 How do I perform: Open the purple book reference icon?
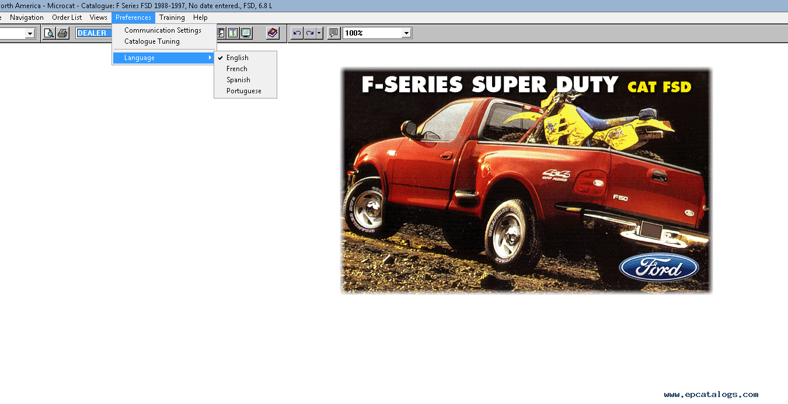click(x=273, y=33)
